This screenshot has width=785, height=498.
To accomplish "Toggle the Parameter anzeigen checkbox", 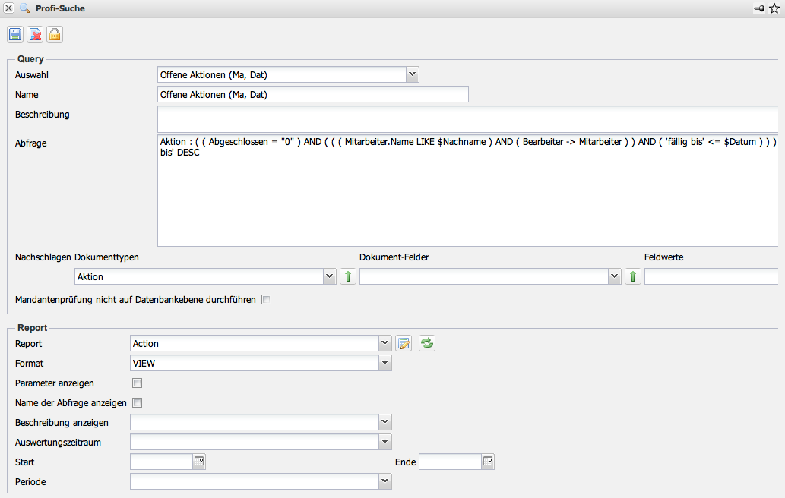I will point(138,383).
